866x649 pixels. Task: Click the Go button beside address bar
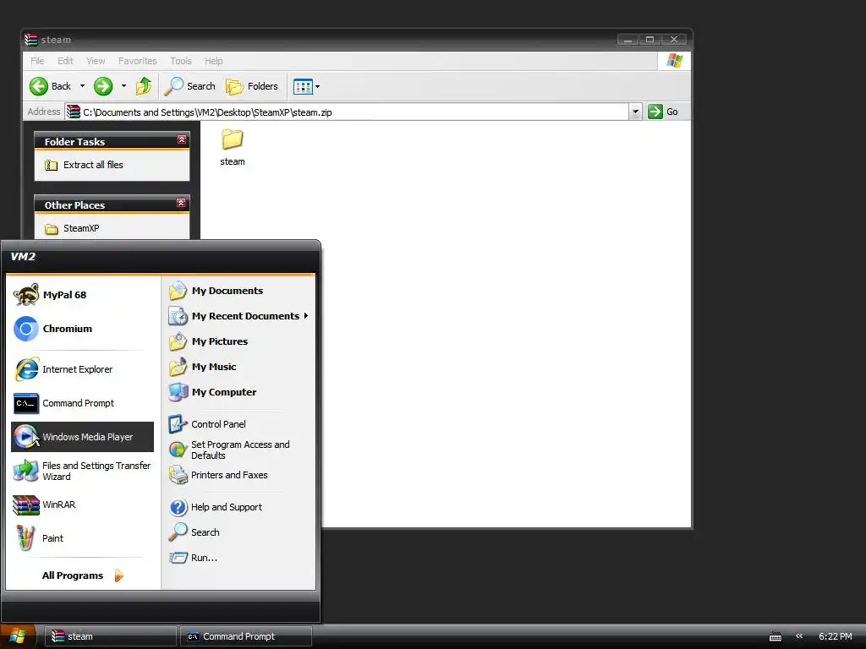[x=663, y=112]
